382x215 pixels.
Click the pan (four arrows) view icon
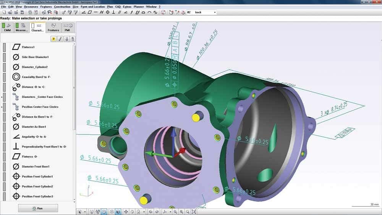point(126,212)
